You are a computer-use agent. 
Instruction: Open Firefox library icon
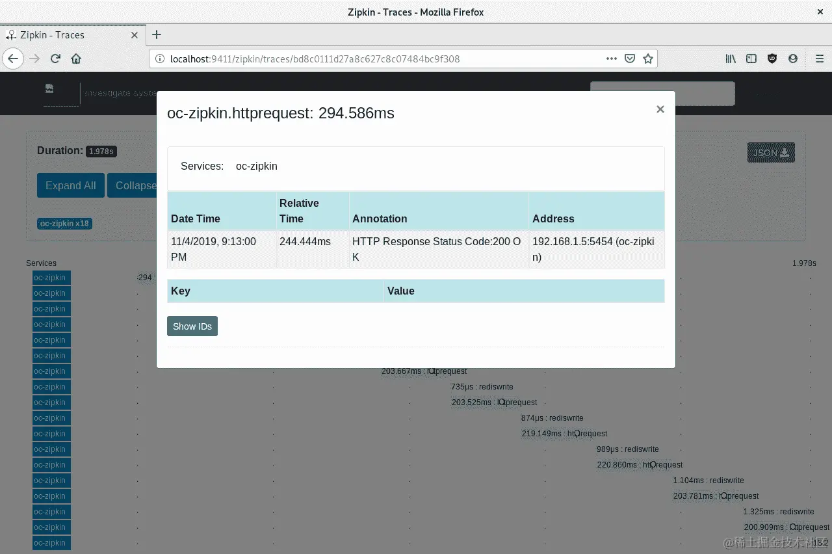731,59
